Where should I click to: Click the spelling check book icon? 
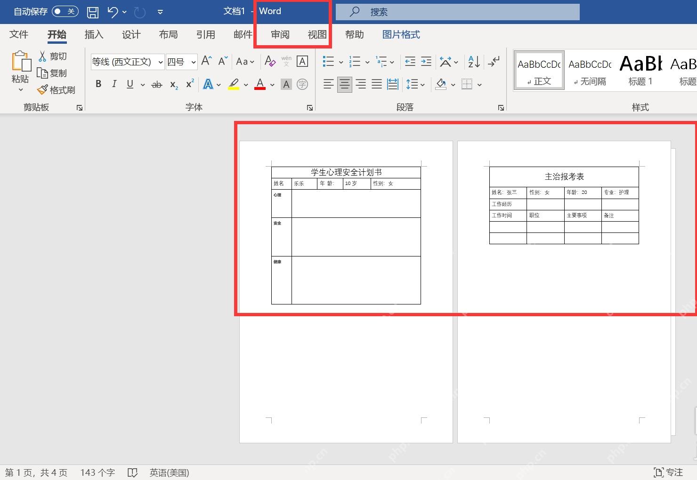point(132,472)
